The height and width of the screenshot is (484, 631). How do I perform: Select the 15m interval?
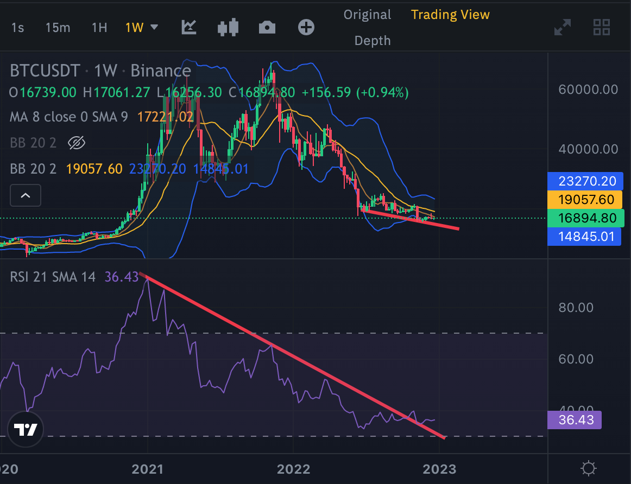point(58,27)
